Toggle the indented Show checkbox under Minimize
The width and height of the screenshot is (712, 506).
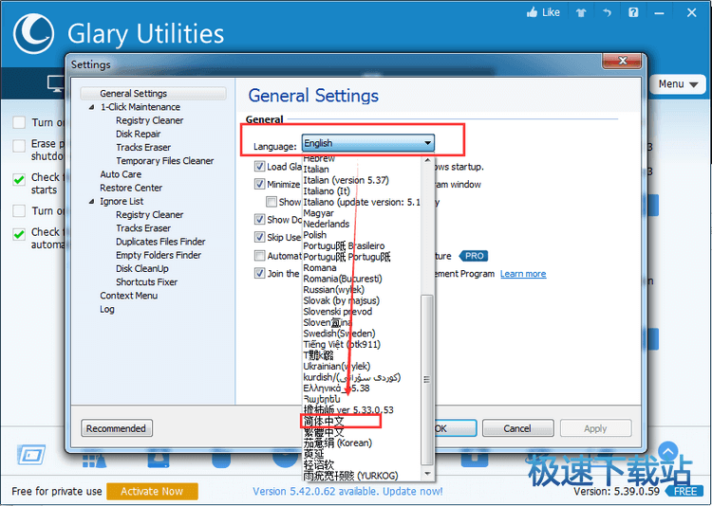click(272, 202)
